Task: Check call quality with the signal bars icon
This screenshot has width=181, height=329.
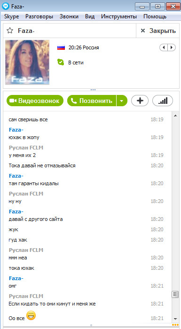Action: pyautogui.click(x=163, y=101)
